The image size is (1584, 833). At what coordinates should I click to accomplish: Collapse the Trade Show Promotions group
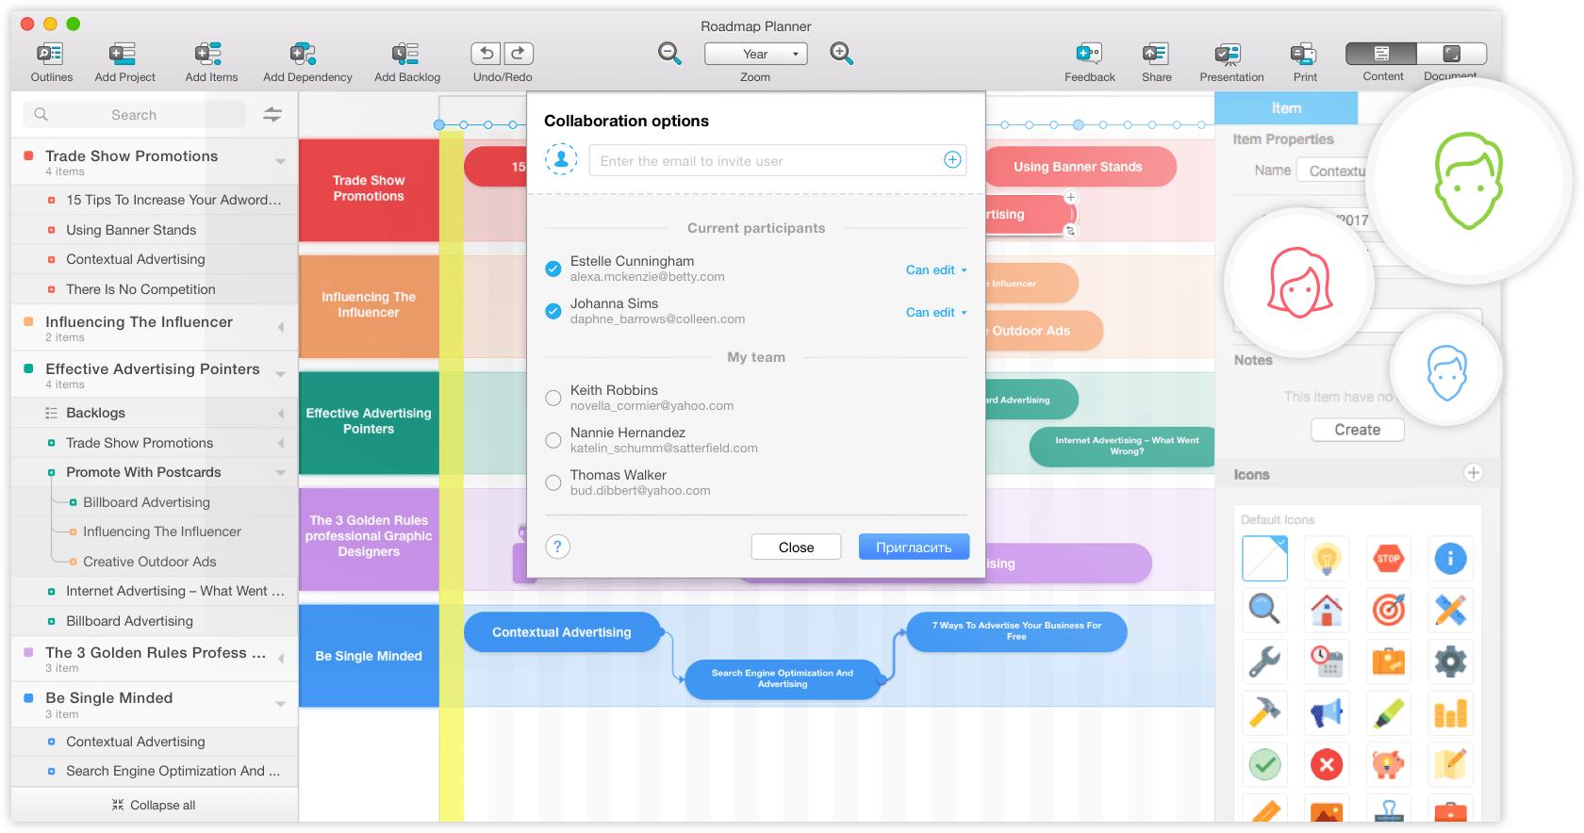tap(280, 161)
